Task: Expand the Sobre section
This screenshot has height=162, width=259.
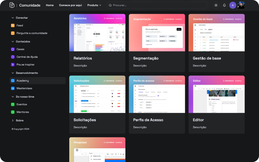Action: point(13,120)
